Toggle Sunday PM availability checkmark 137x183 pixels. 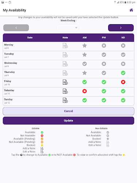[104, 100]
